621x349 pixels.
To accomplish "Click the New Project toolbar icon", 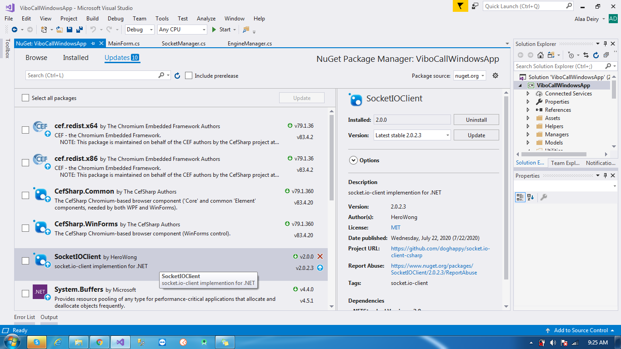I will click(x=44, y=30).
